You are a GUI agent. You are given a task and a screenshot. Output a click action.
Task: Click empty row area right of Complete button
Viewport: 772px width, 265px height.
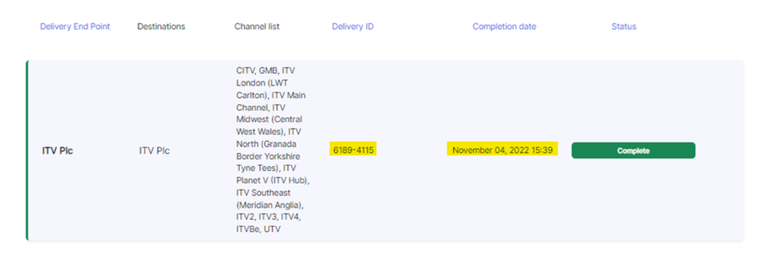720,150
